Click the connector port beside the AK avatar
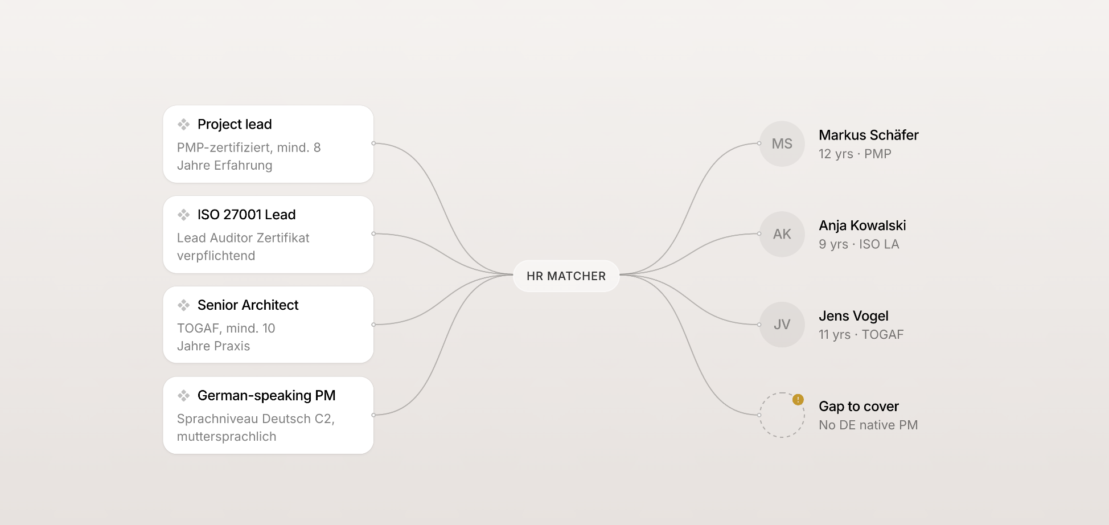 [x=759, y=234]
